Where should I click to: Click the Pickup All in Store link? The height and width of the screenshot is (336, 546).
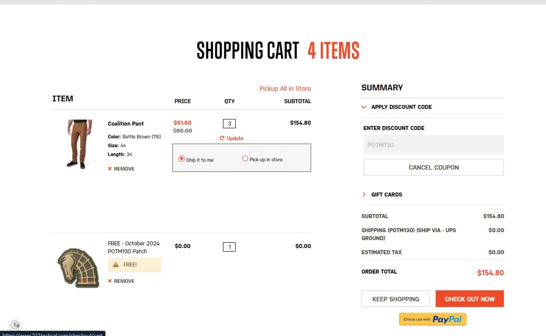285,88
